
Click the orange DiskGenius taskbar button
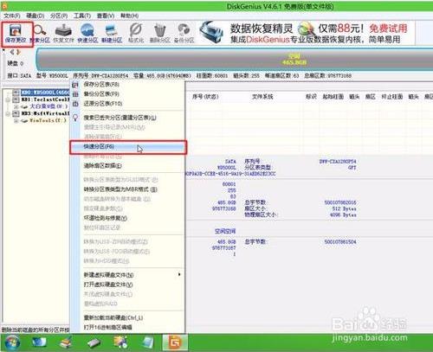point(175,342)
